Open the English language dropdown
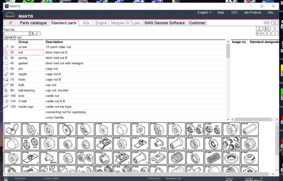 [x=204, y=12]
